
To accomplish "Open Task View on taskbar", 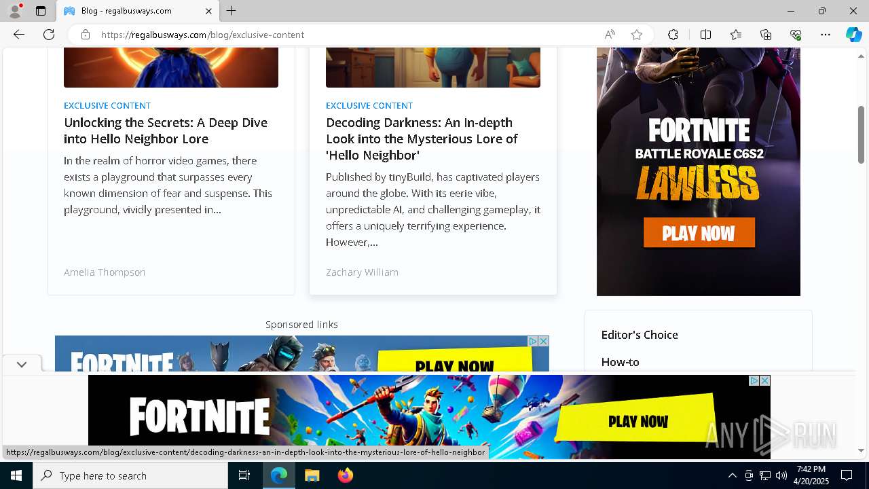I will 244,475.
